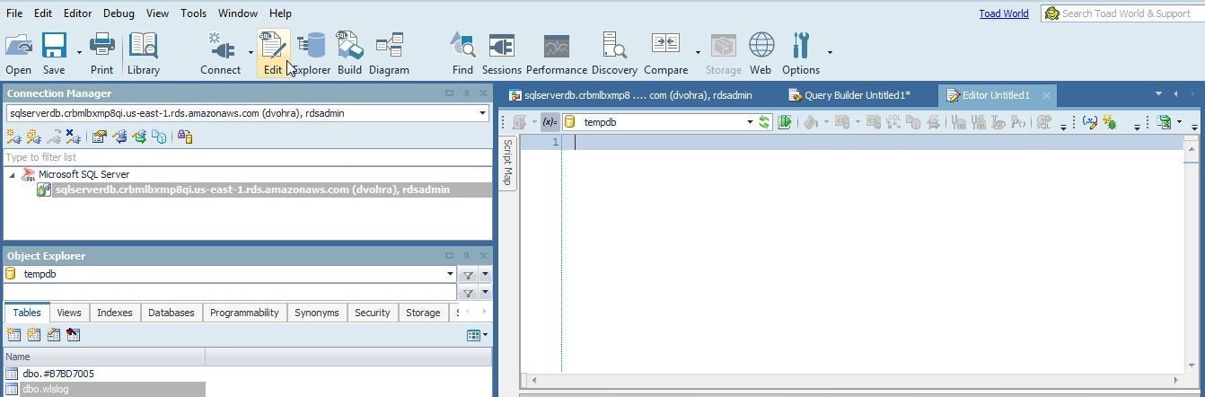The image size is (1205, 397).
Task: Switch to the Programmability tab
Action: pos(244,313)
